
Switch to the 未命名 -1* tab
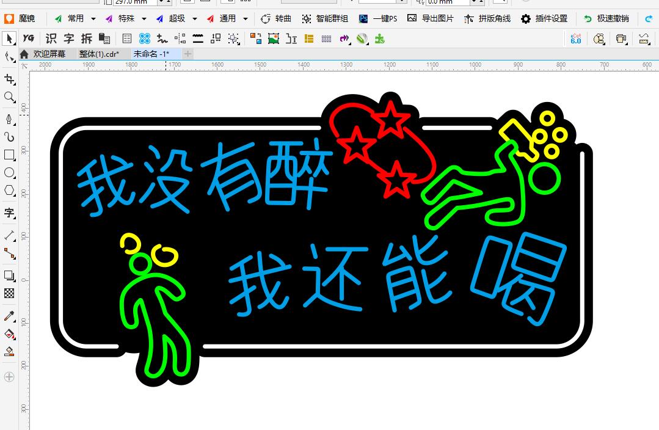[x=151, y=54]
